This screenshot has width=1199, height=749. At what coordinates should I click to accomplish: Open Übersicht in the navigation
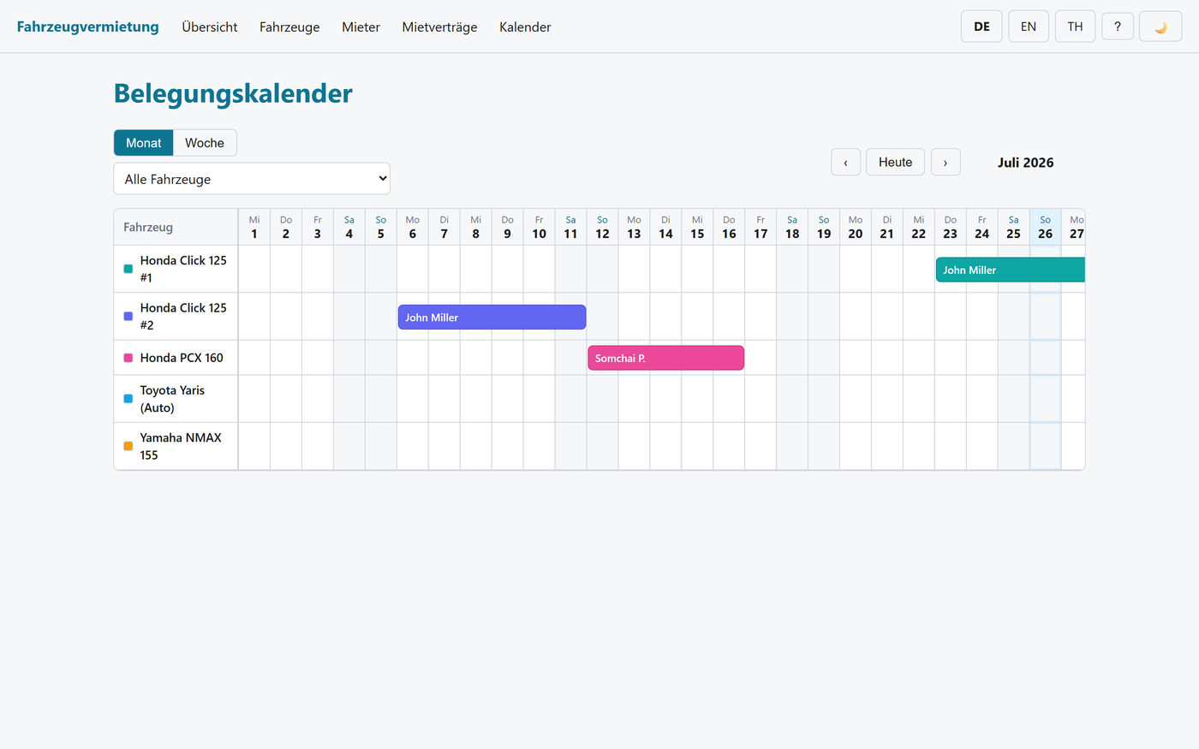[210, 27]
